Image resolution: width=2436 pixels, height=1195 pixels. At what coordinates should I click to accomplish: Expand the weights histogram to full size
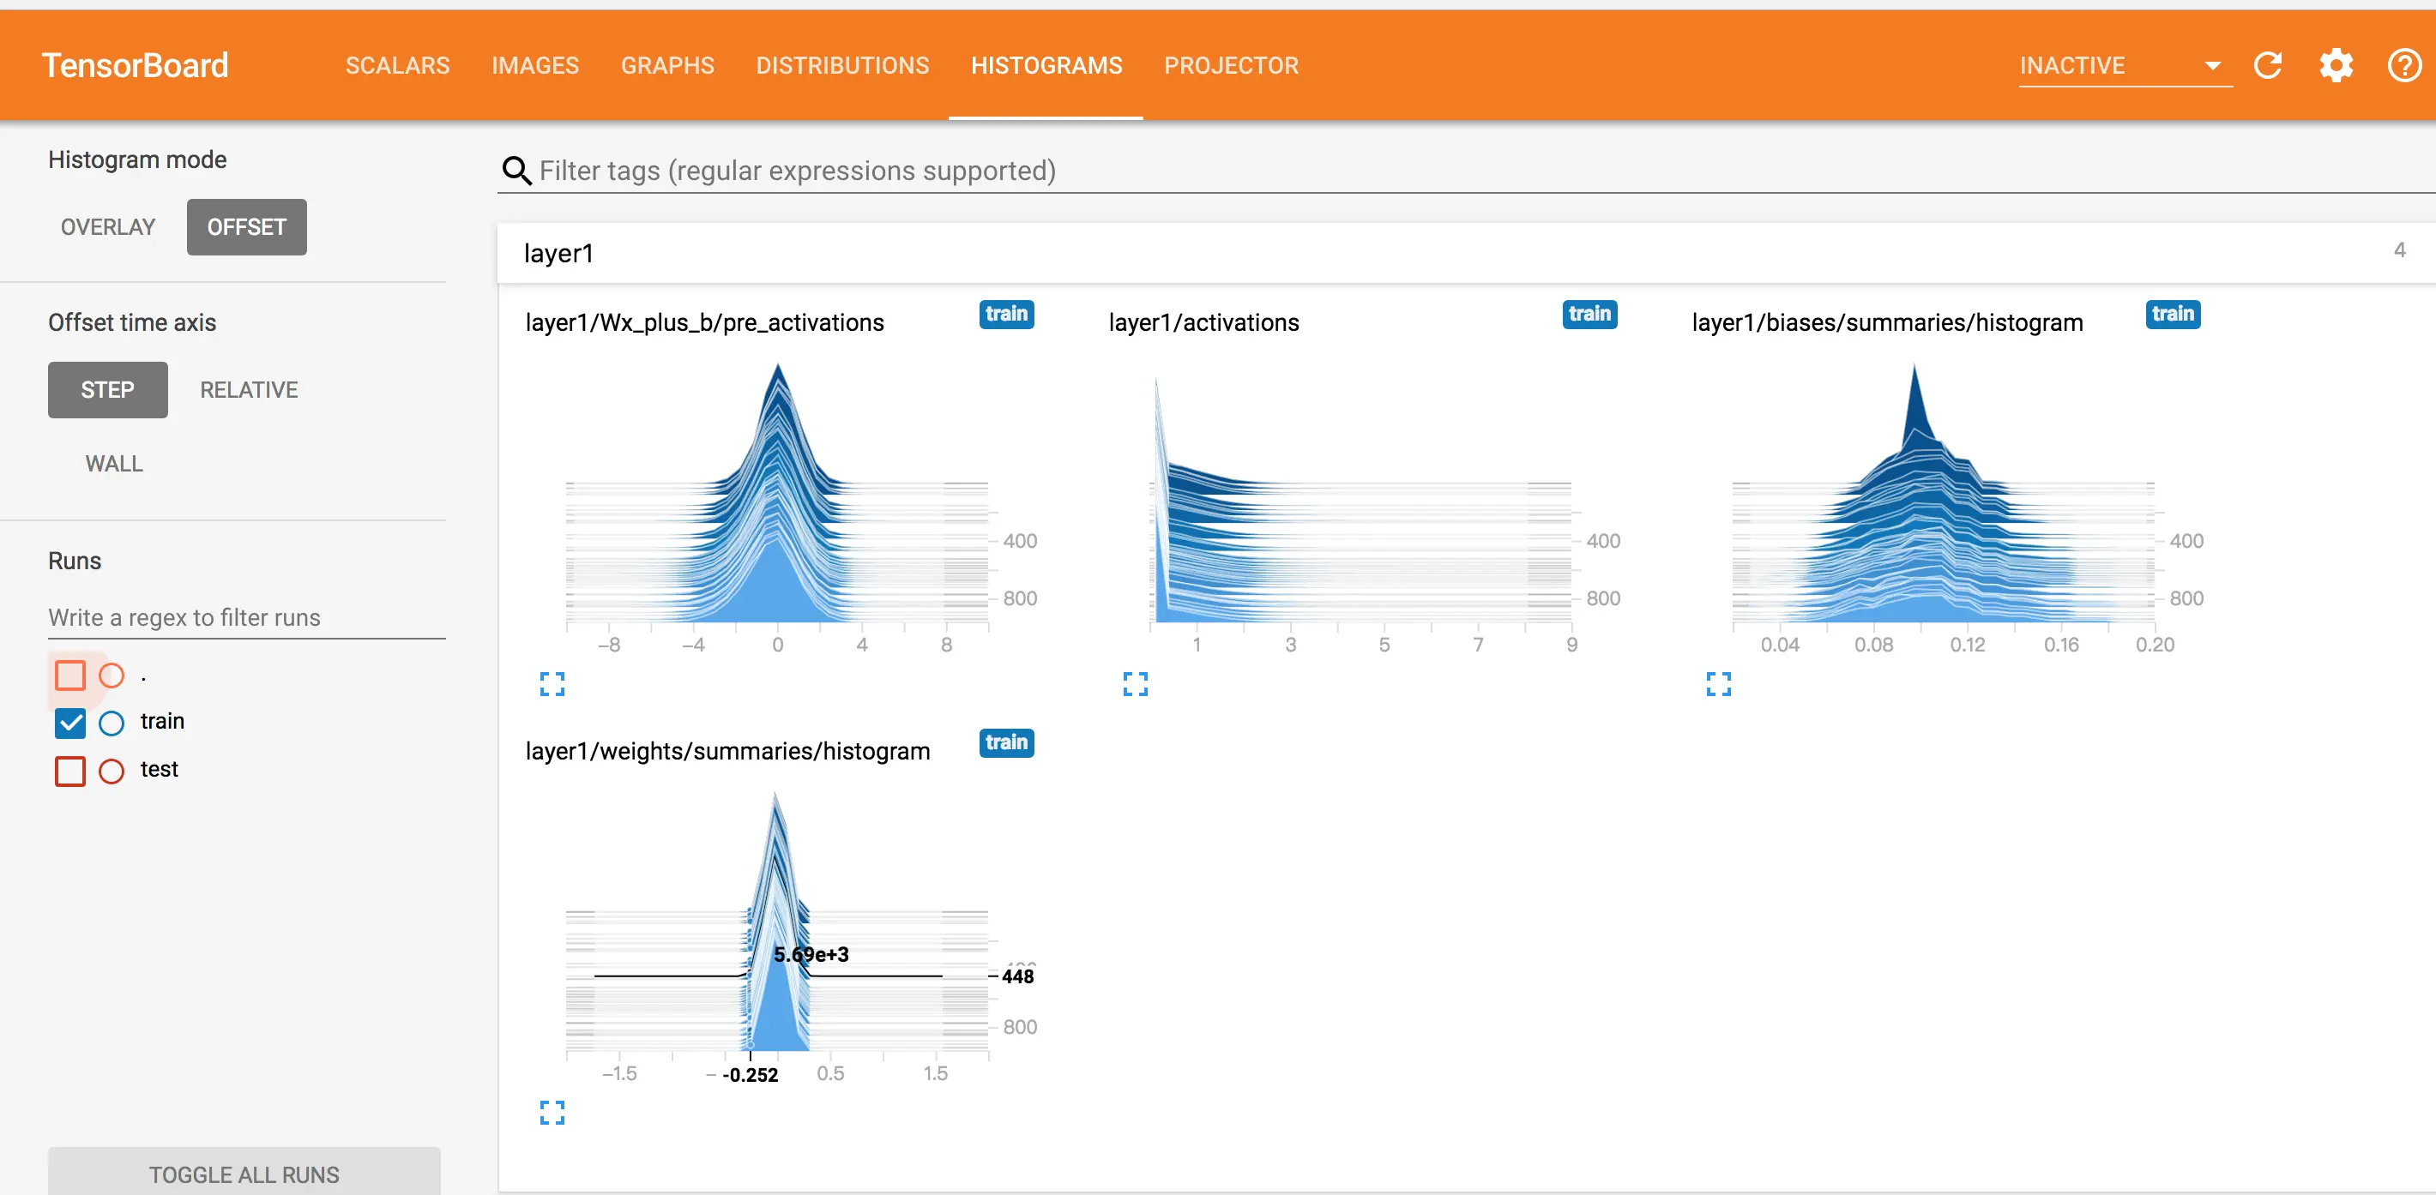pyautogui.click(x=552, y=1112)
